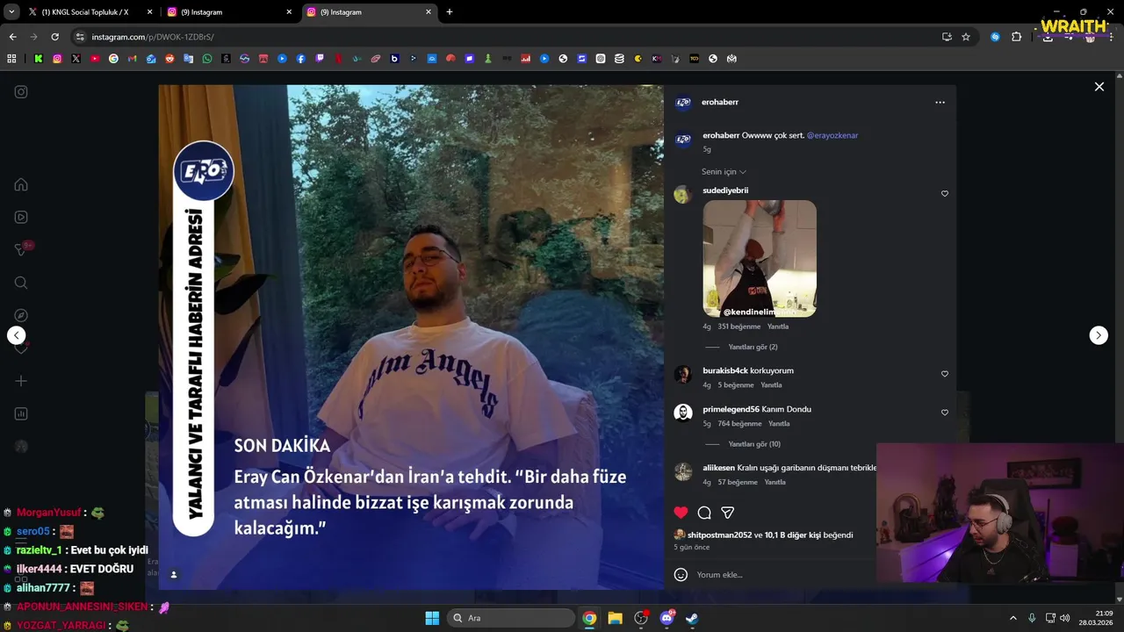Open Instagram search in the sidebar
Image resolution: width=1124 pixels, height=632 pixels.
point(21,283)
